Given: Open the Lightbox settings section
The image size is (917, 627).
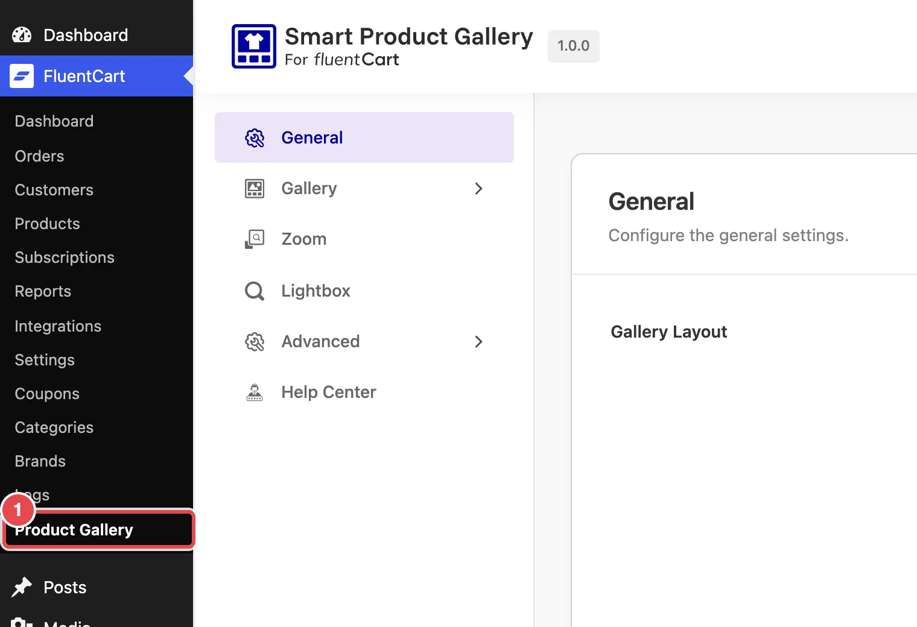Looking at the screenshot, I should (x=364, y=291).
